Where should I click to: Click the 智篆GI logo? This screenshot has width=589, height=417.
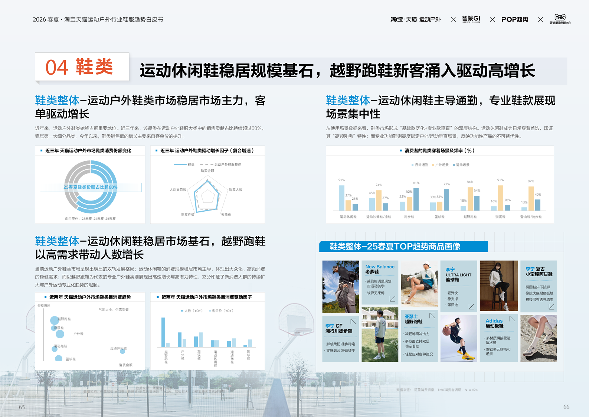tap(471, 19)
